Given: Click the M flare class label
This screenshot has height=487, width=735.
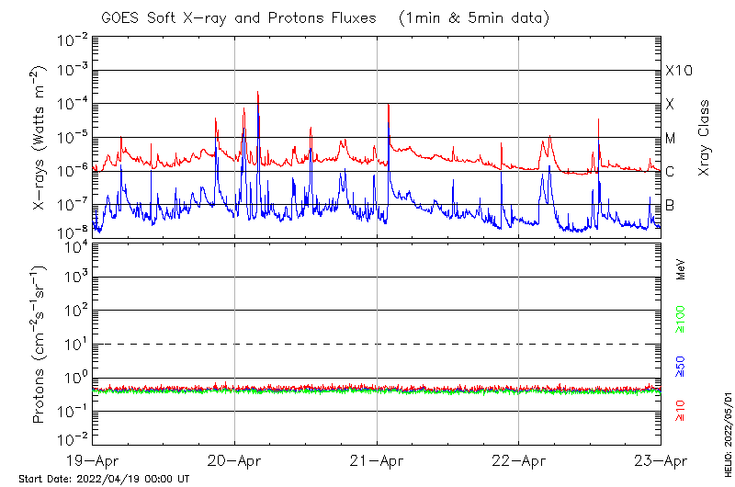Looking at the screenshot, I should [x=671, y=139].
